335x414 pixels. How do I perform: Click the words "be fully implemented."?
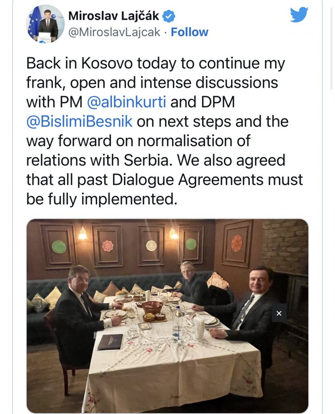coord(102,199)
